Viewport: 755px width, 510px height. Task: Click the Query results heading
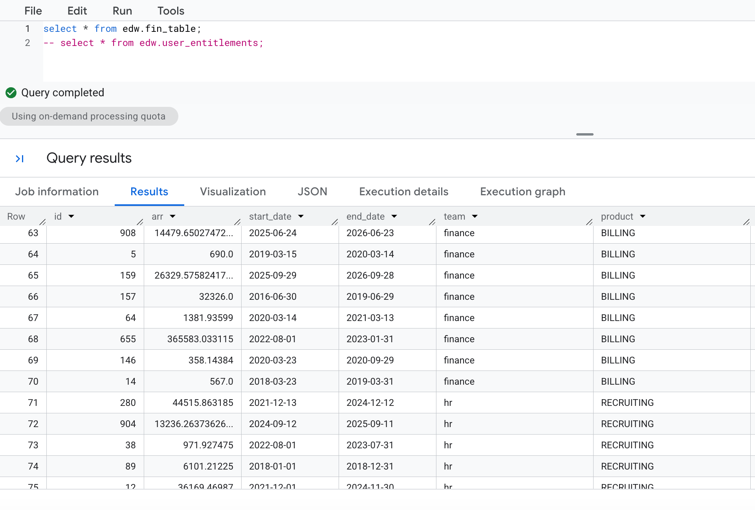click(x=89, y=158)
